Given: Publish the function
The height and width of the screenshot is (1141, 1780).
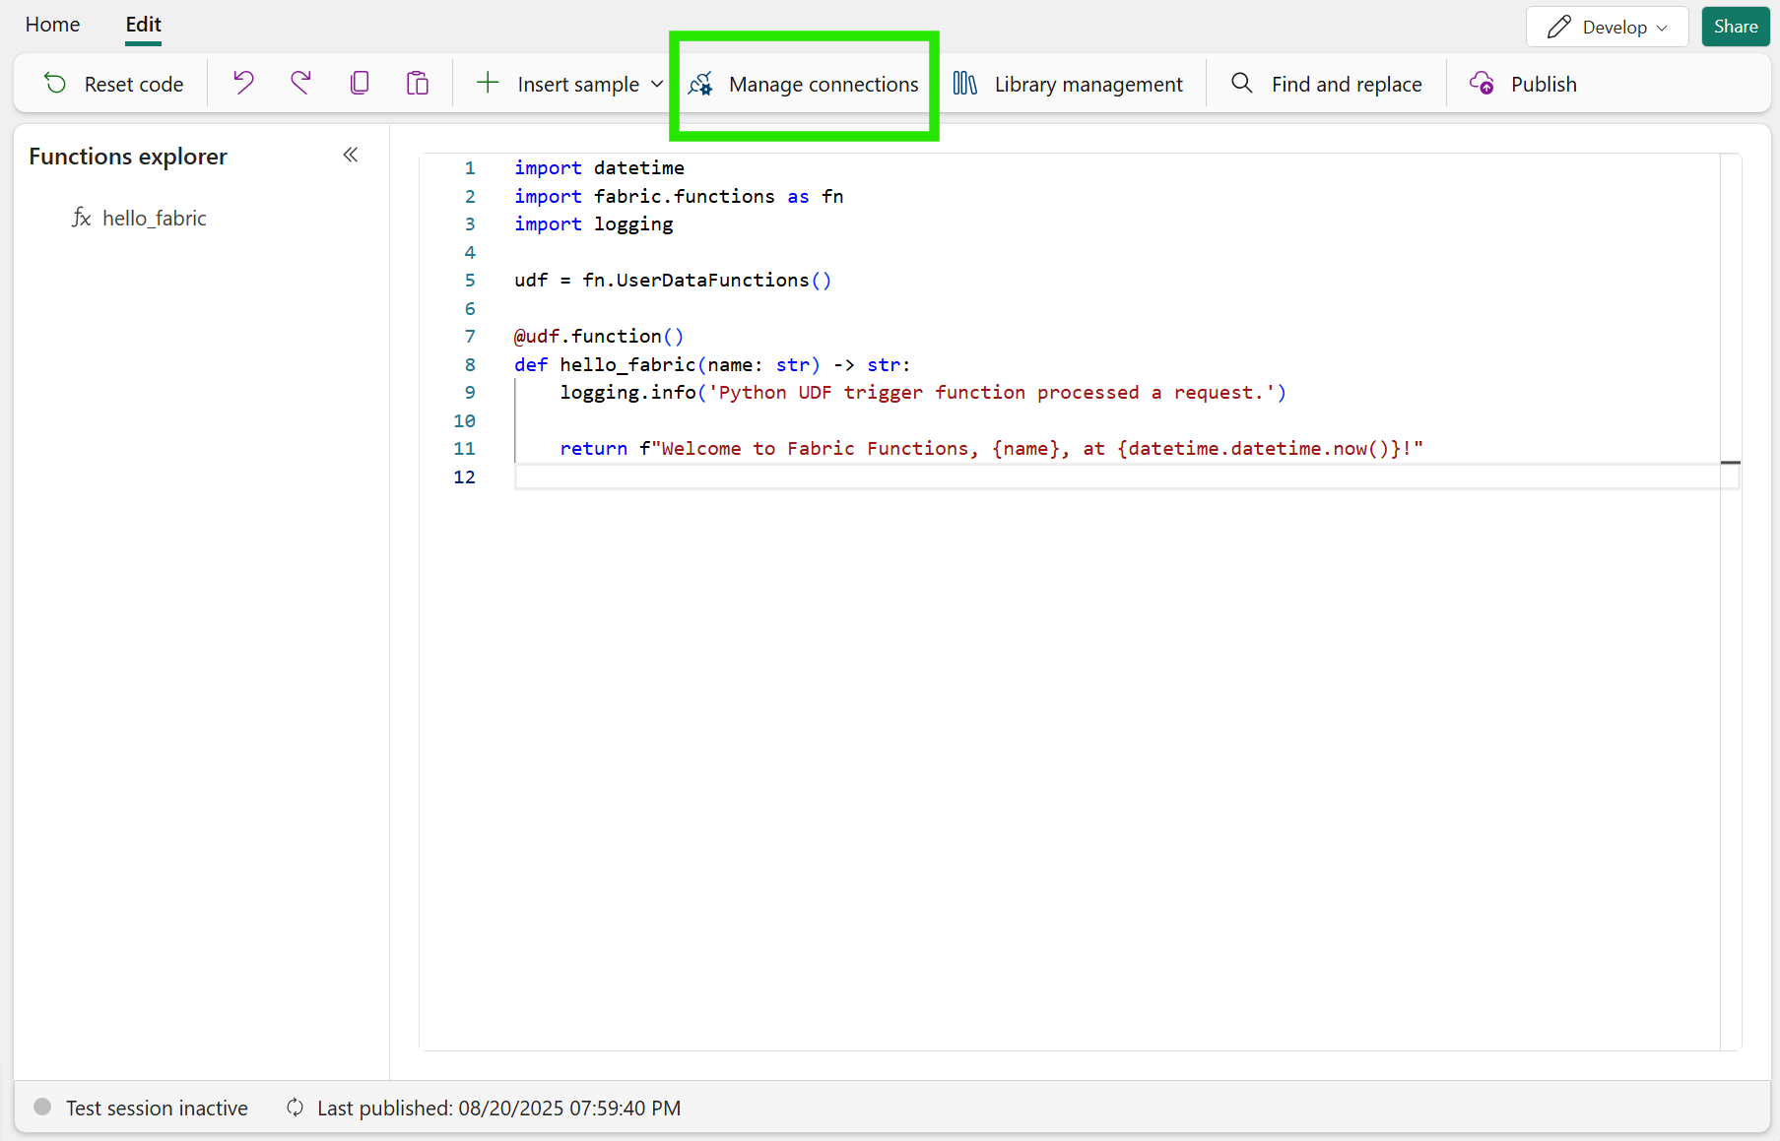Looking at the screenshot, I should pos(1523,84).
